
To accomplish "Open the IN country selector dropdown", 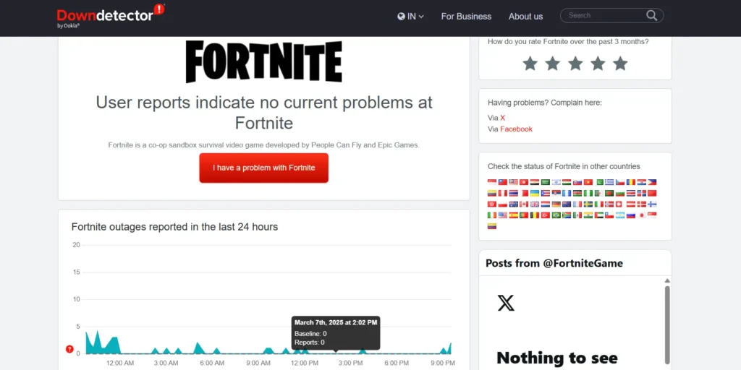I will pyautogui.click(x=411, y=17).
